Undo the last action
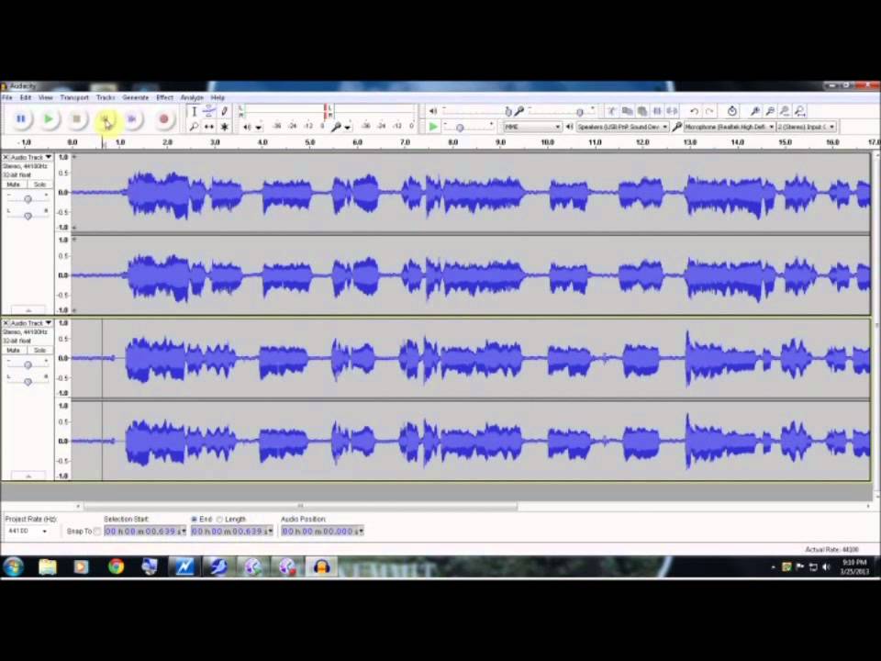 694,111
